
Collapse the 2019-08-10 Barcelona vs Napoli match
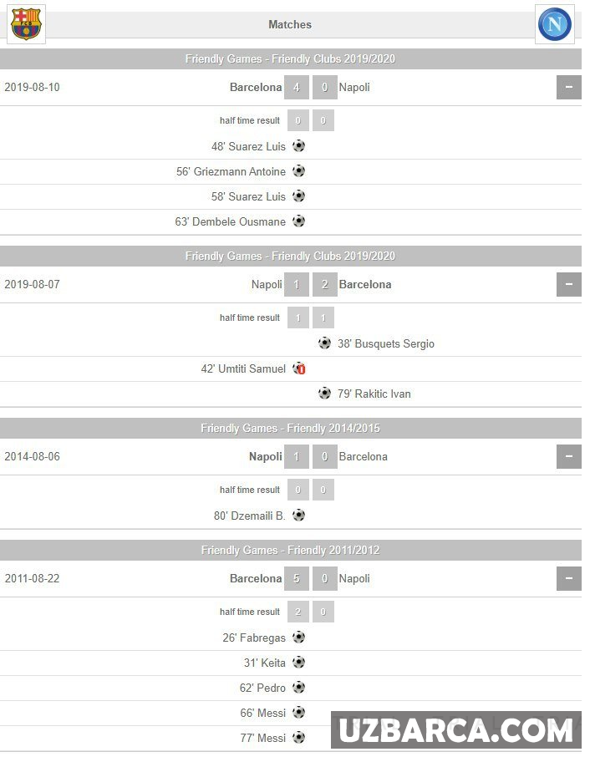(568, 87)
